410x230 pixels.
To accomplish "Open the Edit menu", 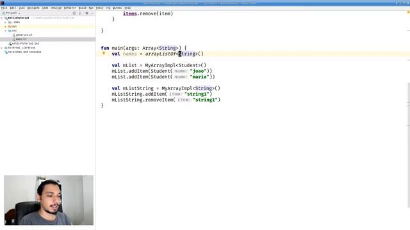I will [13, 8].
